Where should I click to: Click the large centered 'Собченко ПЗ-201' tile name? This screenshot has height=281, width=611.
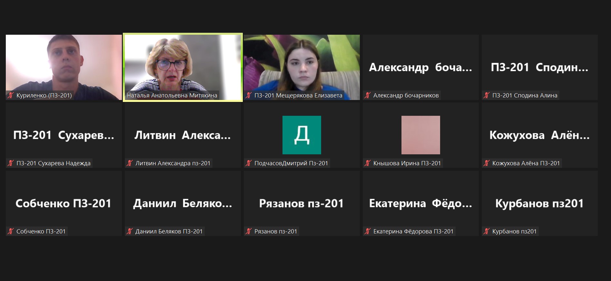point(64,203)
